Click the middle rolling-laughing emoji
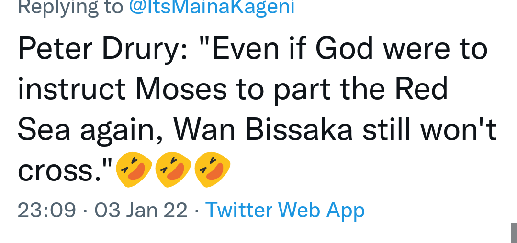Image resolution: width=517 pixels, height=243 pixels. click(173, 169)
